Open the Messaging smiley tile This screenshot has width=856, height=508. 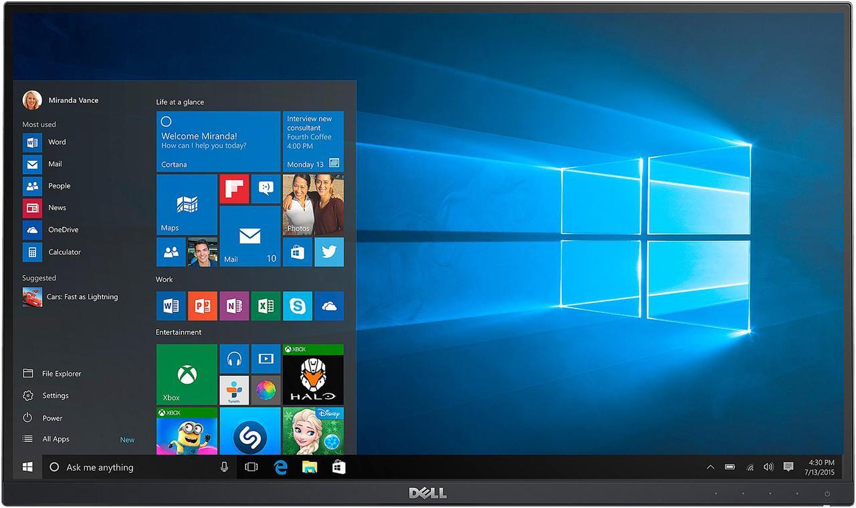pos(265,189)
